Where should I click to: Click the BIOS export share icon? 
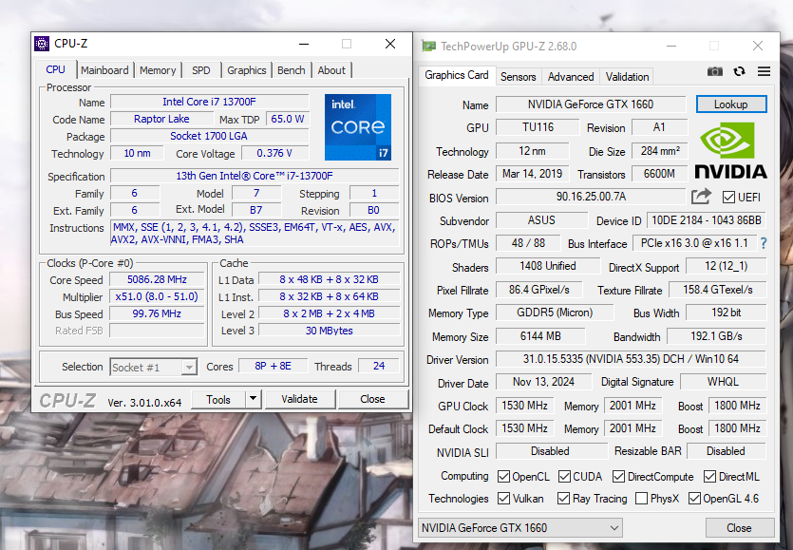701,197
